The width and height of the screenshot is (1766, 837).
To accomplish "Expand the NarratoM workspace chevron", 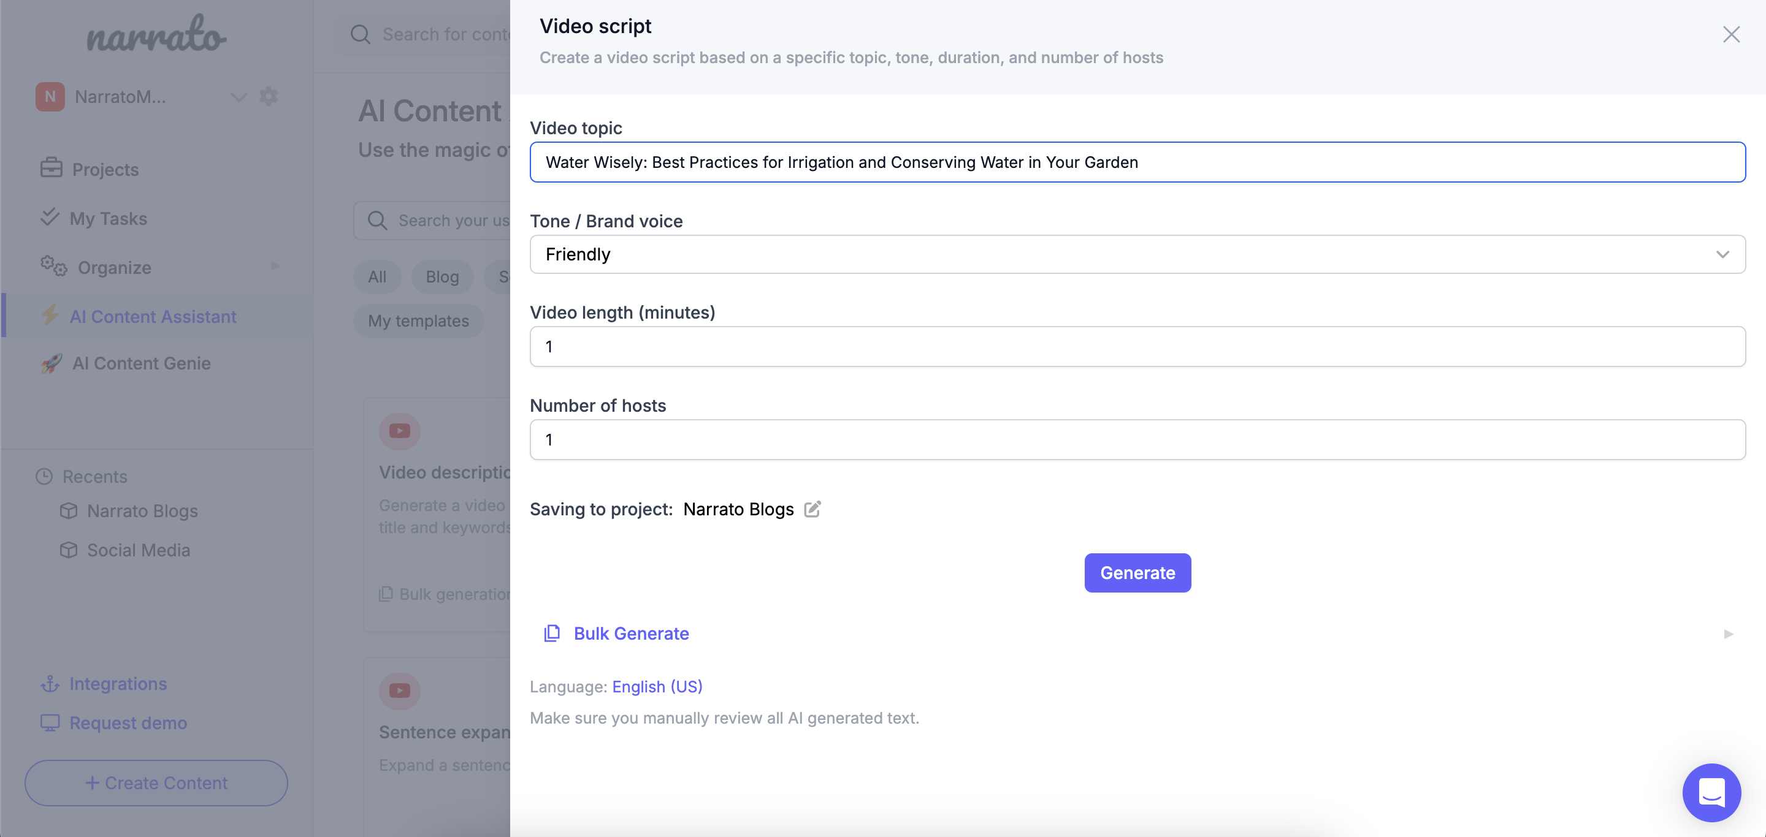I will [x=238, y=97].
